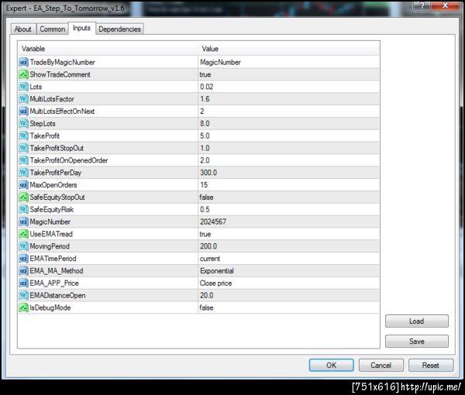
Task: Click the Cancel button
Action: pyautogui.click(x=381, y=365)
